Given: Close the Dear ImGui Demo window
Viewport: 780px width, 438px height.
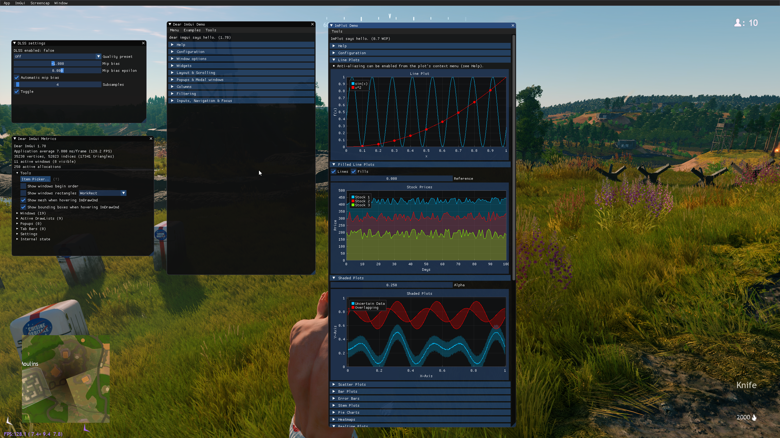Looking at the screenshot, I should 312,24.
